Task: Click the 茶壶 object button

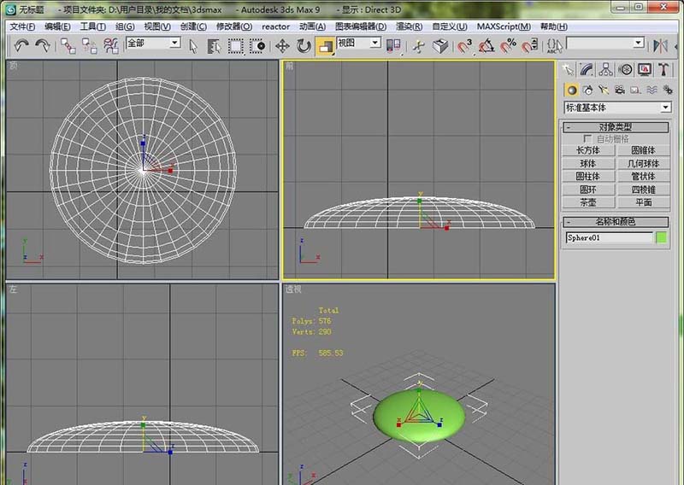Action: (x=588, y=202)
